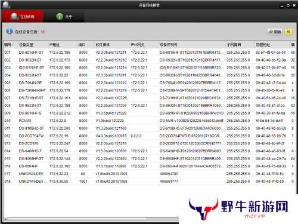Image resolution: width=298 pixels, height=224 pixels.
Task: Select device DS-2CD976
Action: point(29,143)
